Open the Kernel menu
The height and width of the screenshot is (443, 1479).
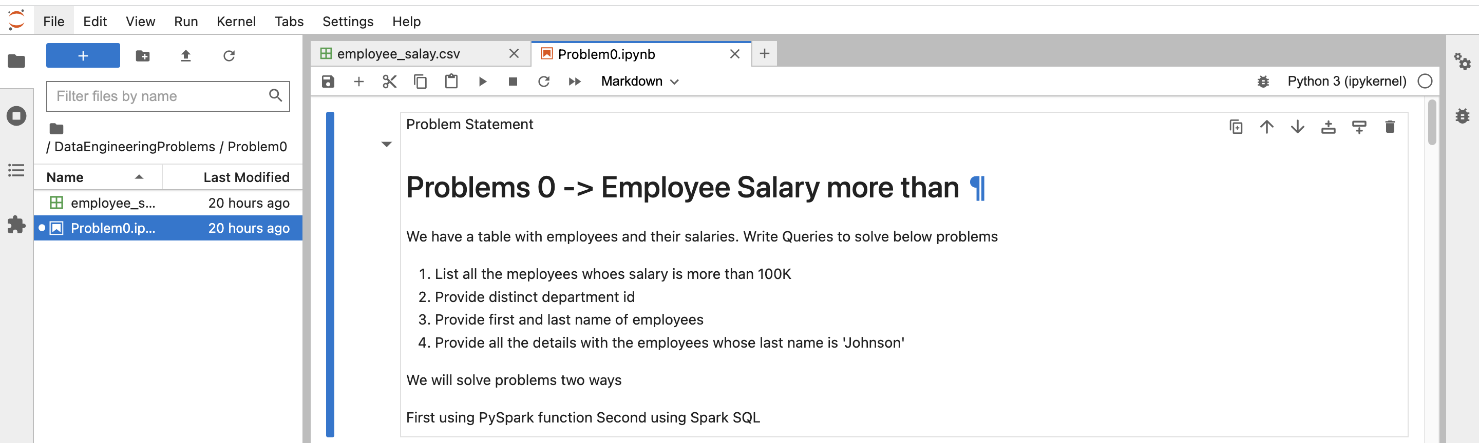[x=235, y=21]
